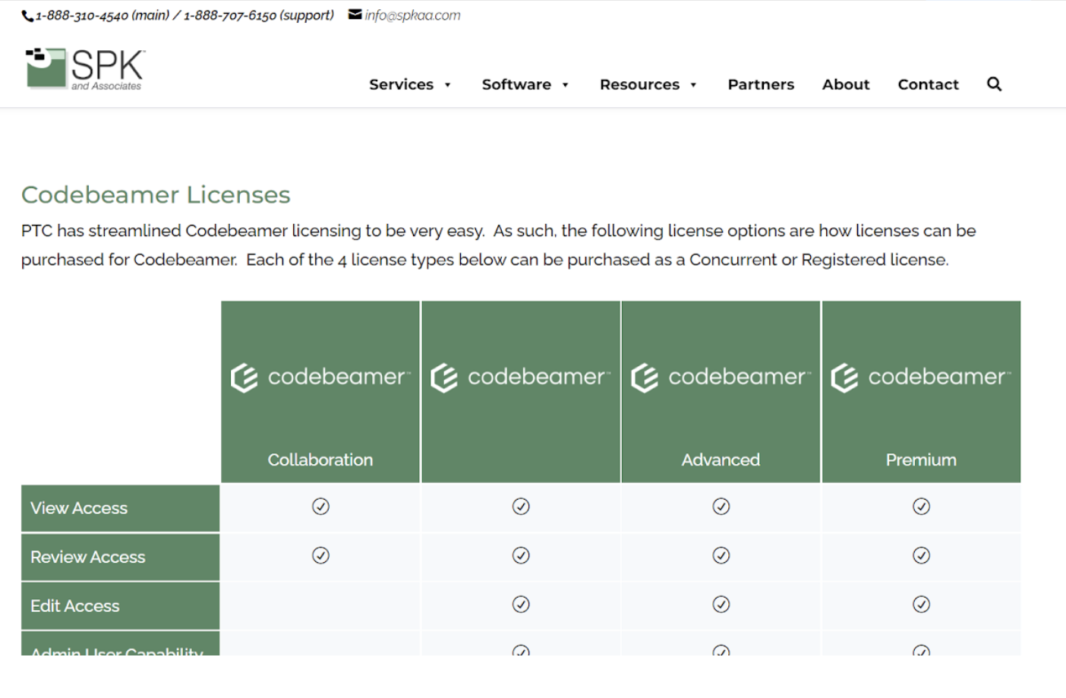Click View Access checkmark in Collaboration column
The width and height of the screenshot is (1066, 698).
click(x=320, y=507)
